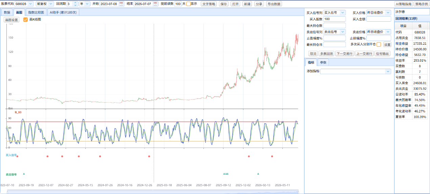
Task: Focus the 结束 date field 2026-07-07
Action: [x=146, y=4]
